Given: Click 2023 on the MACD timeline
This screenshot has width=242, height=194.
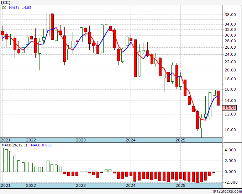Looking at the screenshot, I should tap(81, 185).
